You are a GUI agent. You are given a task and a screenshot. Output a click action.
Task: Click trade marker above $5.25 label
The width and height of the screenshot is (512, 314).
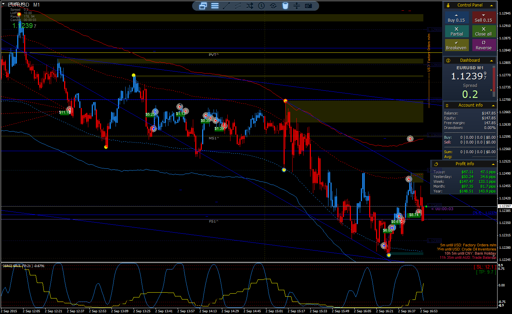click(155, 112)
